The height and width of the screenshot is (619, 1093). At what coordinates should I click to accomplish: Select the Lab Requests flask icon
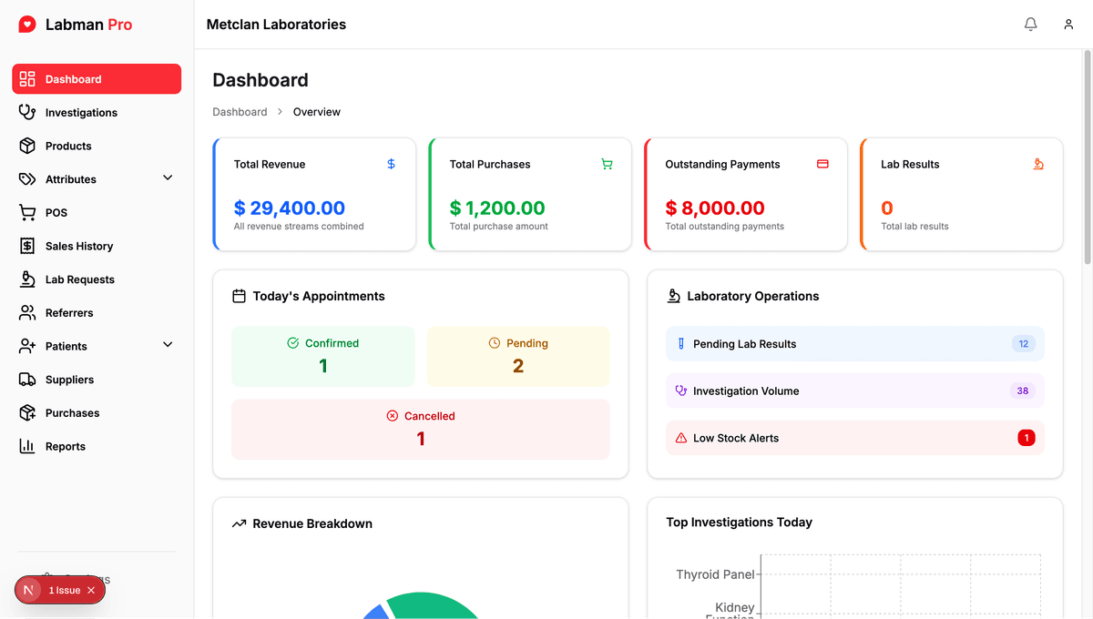pyautogui.click(x=26, y=279)
